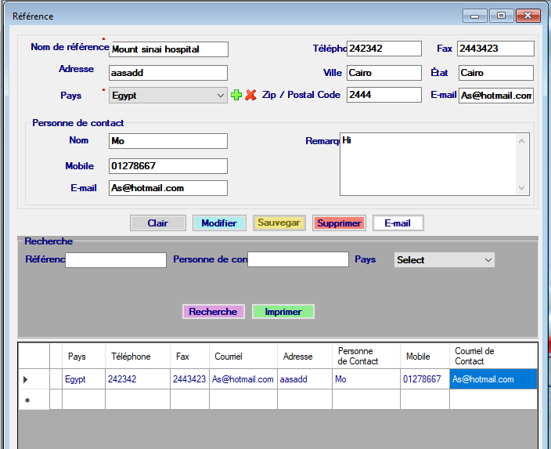Screen dimensions: 551x449
Task: Click the yellow Sauvegar button
Action: (x=279, y=223)
